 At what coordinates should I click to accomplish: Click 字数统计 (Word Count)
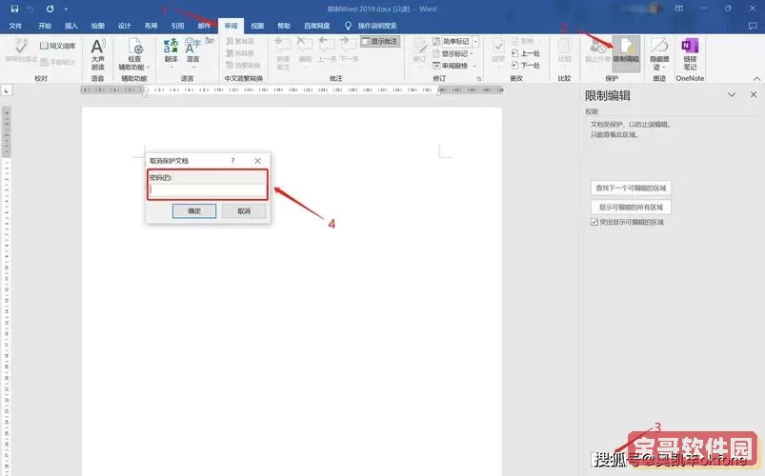(57, 62)
